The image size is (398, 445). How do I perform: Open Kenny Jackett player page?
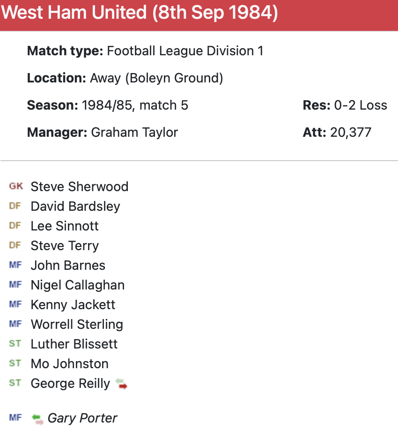click(x=73, y=304)
